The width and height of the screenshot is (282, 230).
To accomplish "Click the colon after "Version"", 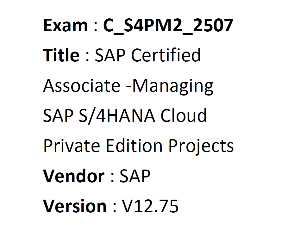I will click(x=115, y=208).
